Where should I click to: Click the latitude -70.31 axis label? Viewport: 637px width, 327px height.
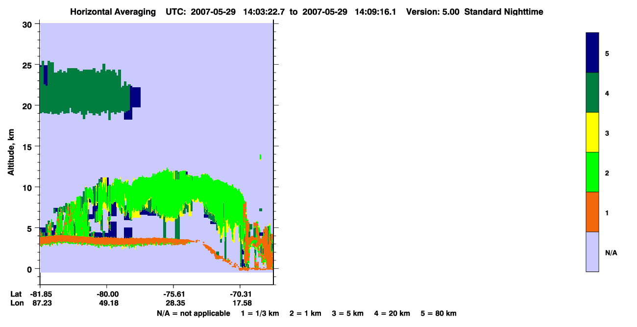[240, 294]
